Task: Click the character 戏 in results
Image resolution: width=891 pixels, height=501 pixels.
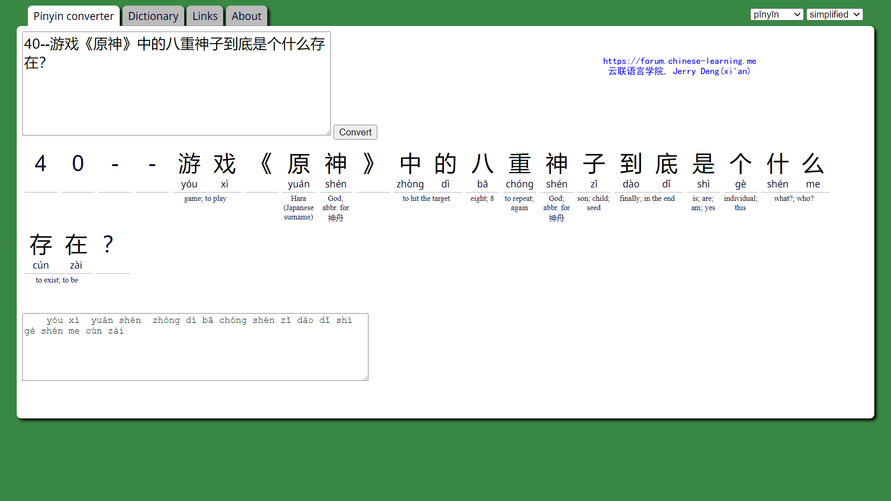Action: pyautogui.click(x=225, y=164)
